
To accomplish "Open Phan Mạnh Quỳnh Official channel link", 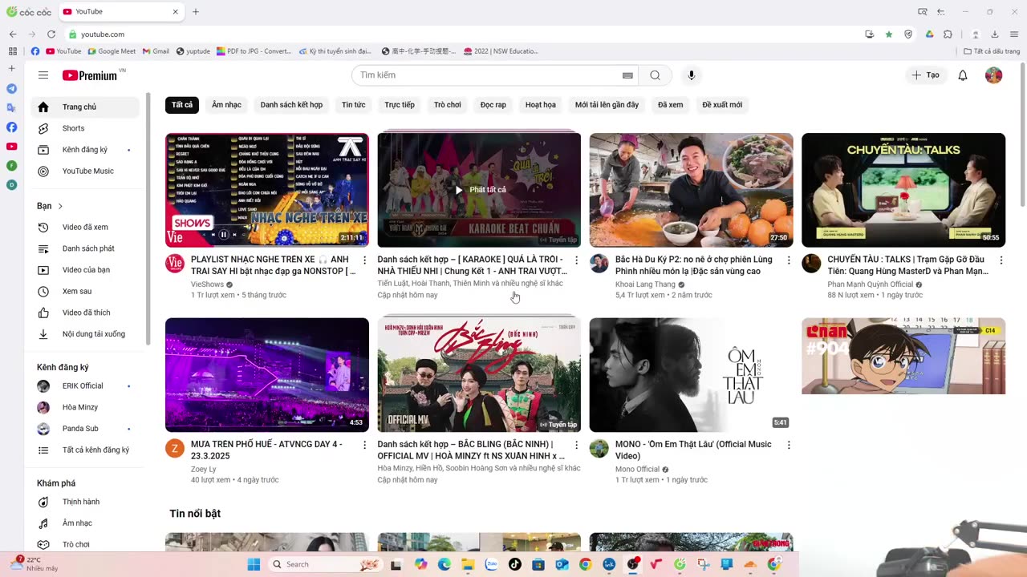I will 871,284.
